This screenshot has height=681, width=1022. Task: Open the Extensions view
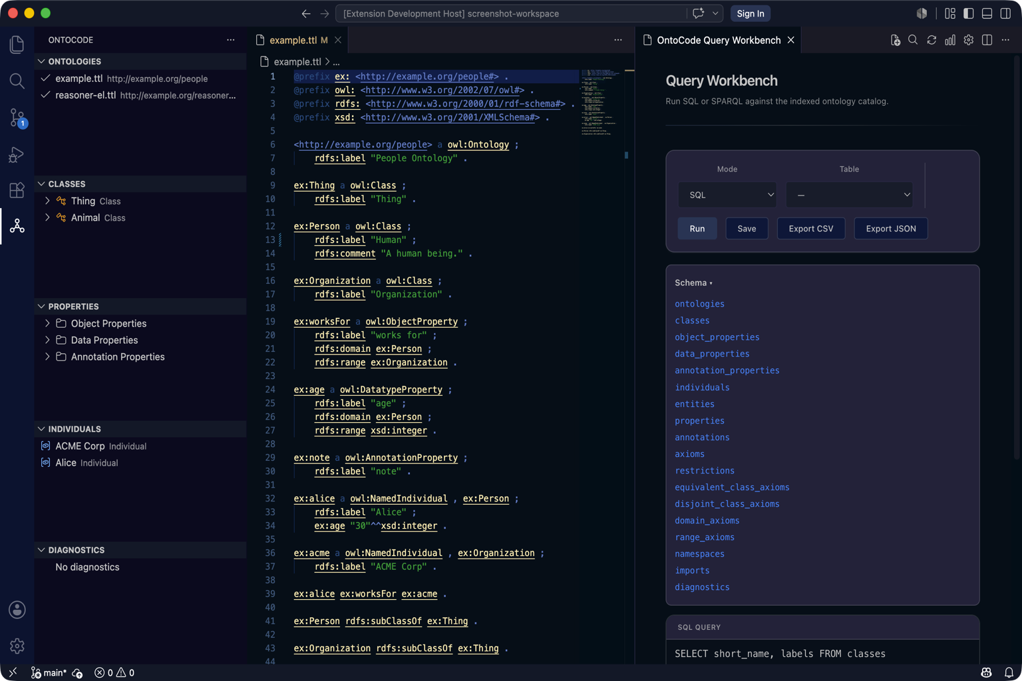17,190
